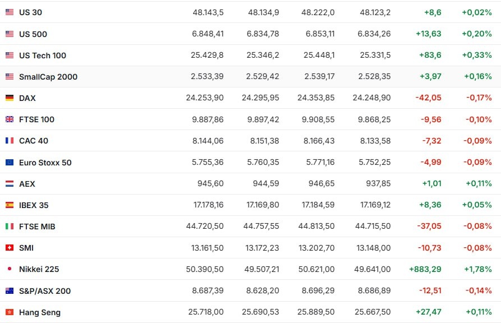This screenshot has height=323, width=501.
Task: Click the French flag next to CAC 40
Action: click(10, 141)
